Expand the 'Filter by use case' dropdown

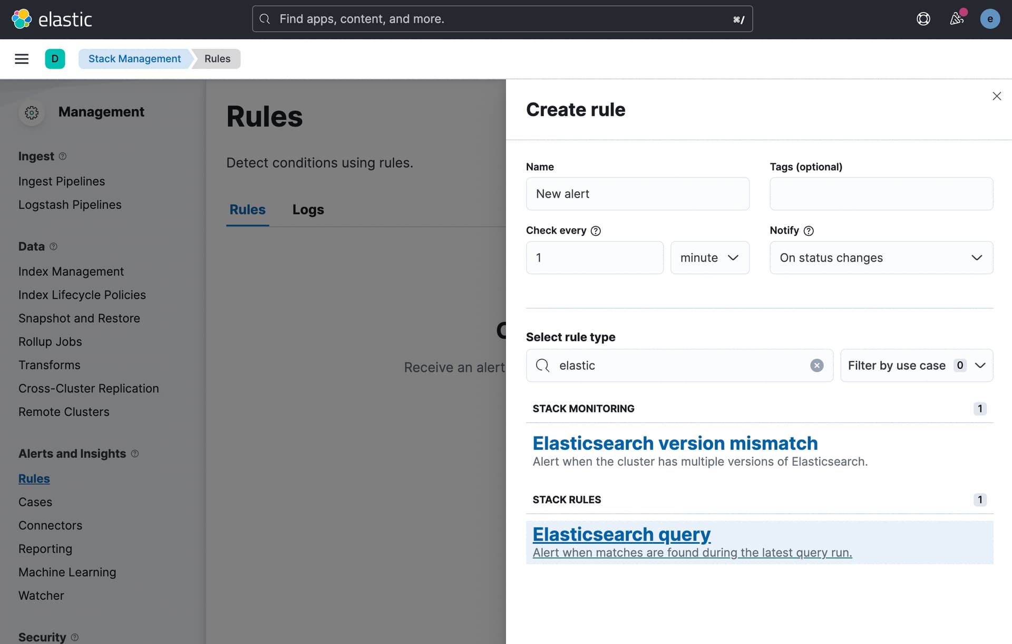(916, 365)
